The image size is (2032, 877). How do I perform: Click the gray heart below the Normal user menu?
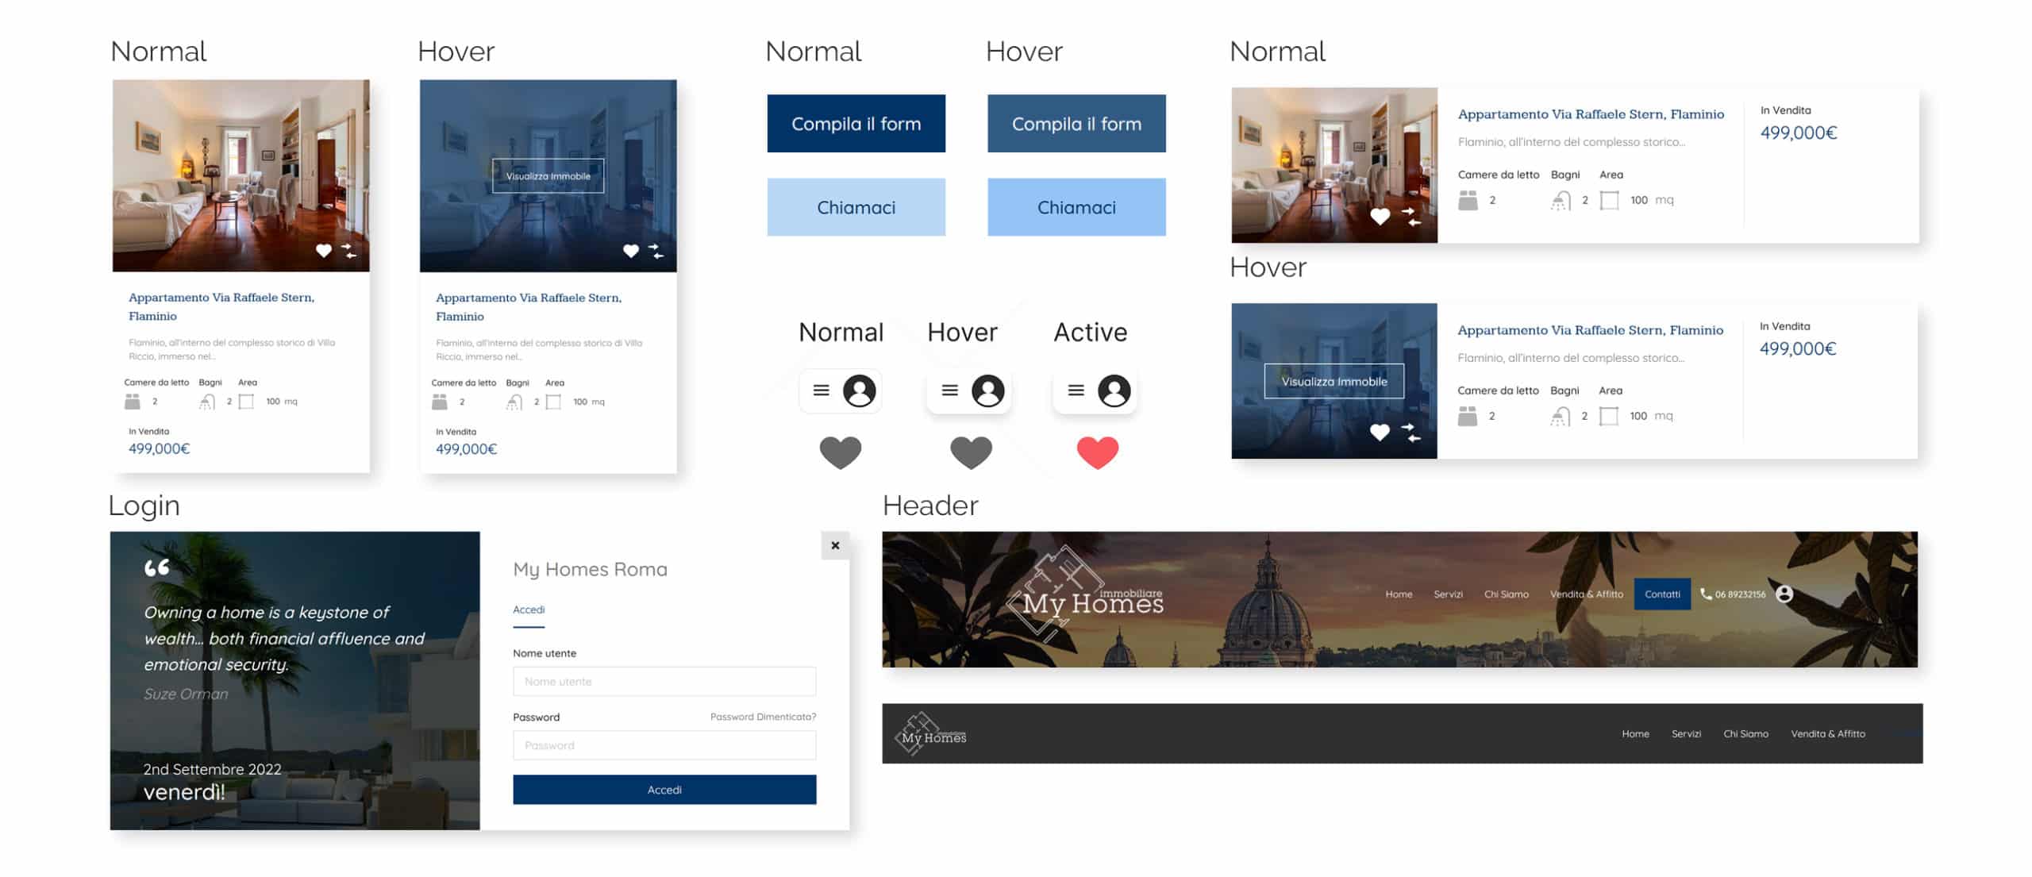(841, 452)
